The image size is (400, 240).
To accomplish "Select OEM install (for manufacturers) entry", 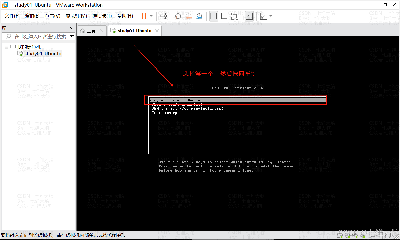I will 187,108.
